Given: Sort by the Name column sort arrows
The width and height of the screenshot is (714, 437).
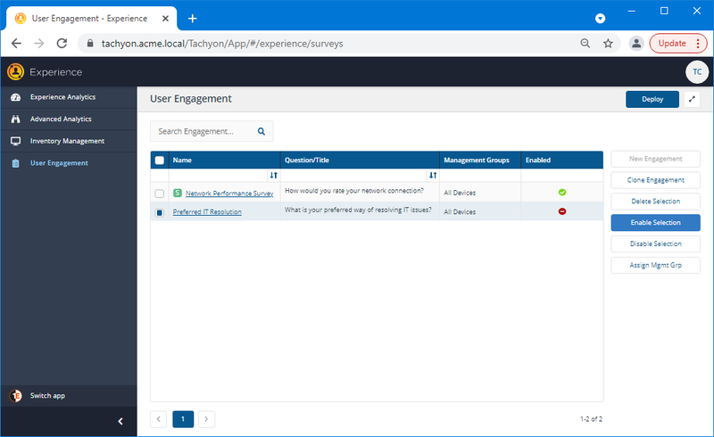Looking at the screenshot, I should pos(274,176).
